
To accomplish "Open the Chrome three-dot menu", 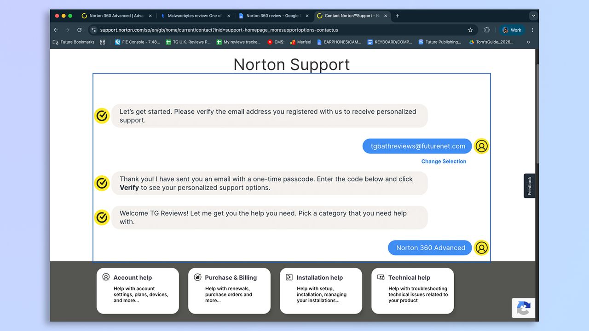I will pyautogui.click(x=533, y=30).
